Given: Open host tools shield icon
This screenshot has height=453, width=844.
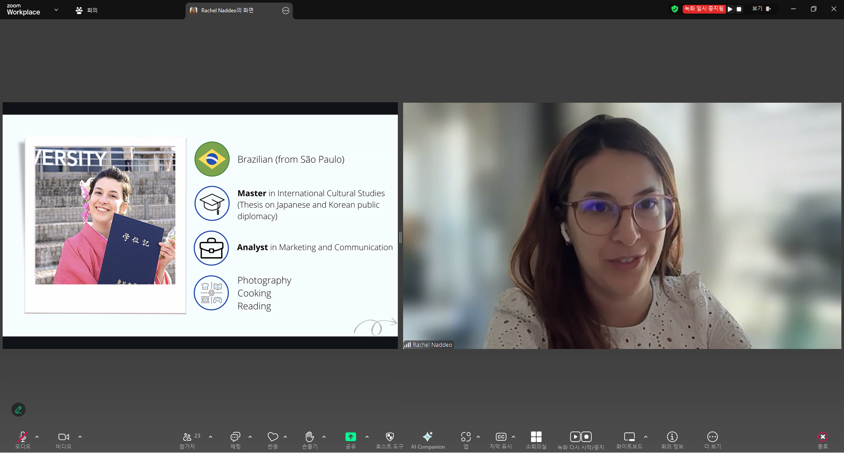Looking at the screenshot, I should [x=389, y=437].
